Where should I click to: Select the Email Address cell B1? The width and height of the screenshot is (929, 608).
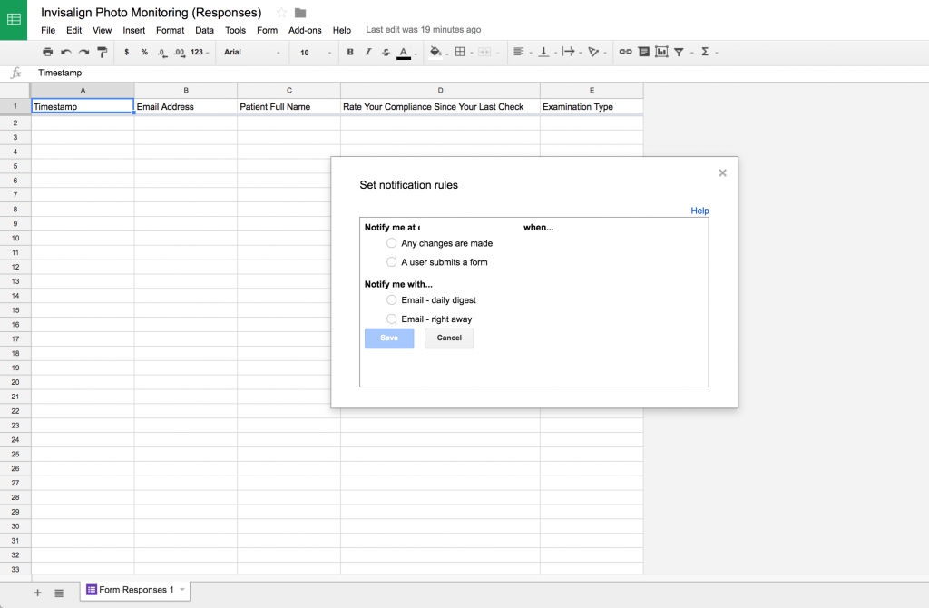click(185, 107)
